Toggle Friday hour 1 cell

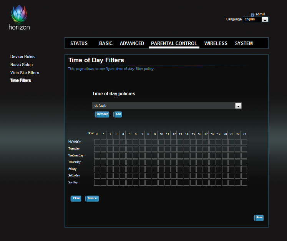[x=104, y=169]
